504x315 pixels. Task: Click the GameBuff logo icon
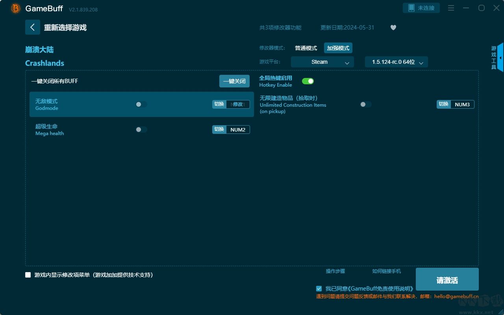(16, 8)
